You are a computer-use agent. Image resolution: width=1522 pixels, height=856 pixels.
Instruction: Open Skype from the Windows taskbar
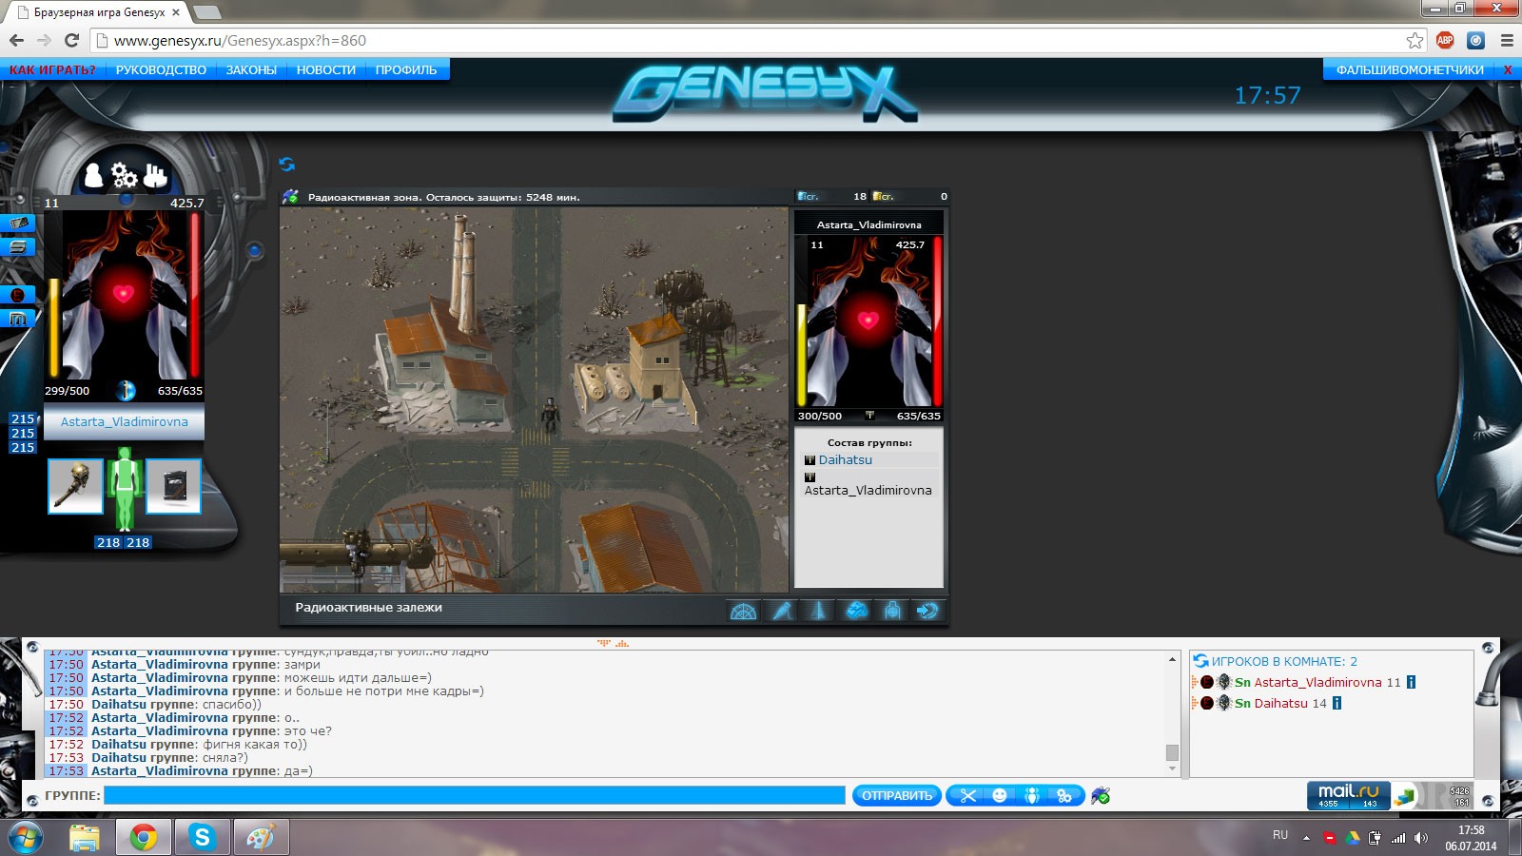pos(202,837)
